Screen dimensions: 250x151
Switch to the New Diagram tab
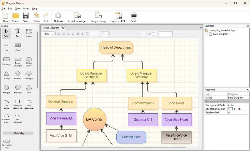point(51,28)
